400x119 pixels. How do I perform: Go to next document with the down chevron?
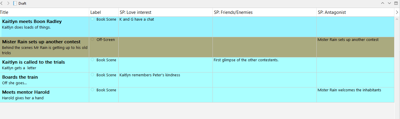389,3
